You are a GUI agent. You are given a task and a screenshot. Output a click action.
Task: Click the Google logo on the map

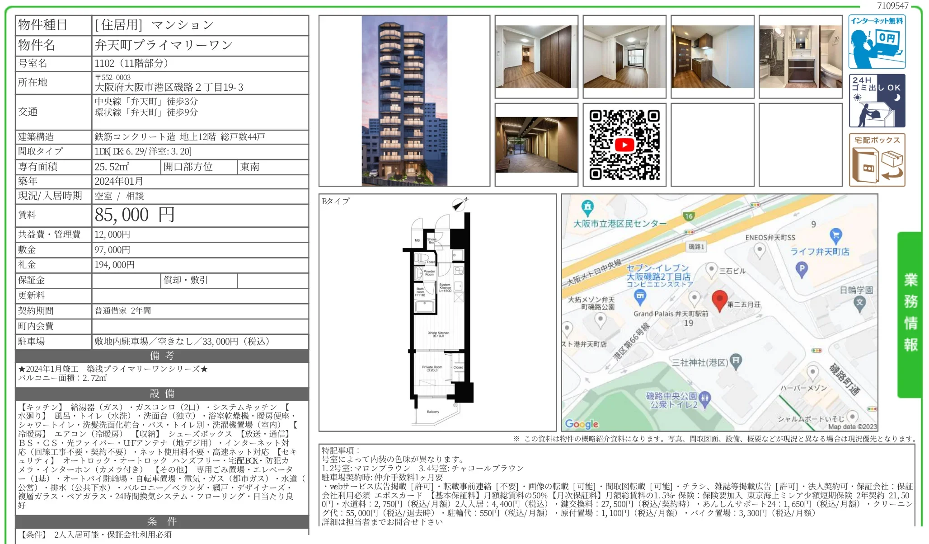[x=582, y=424]
